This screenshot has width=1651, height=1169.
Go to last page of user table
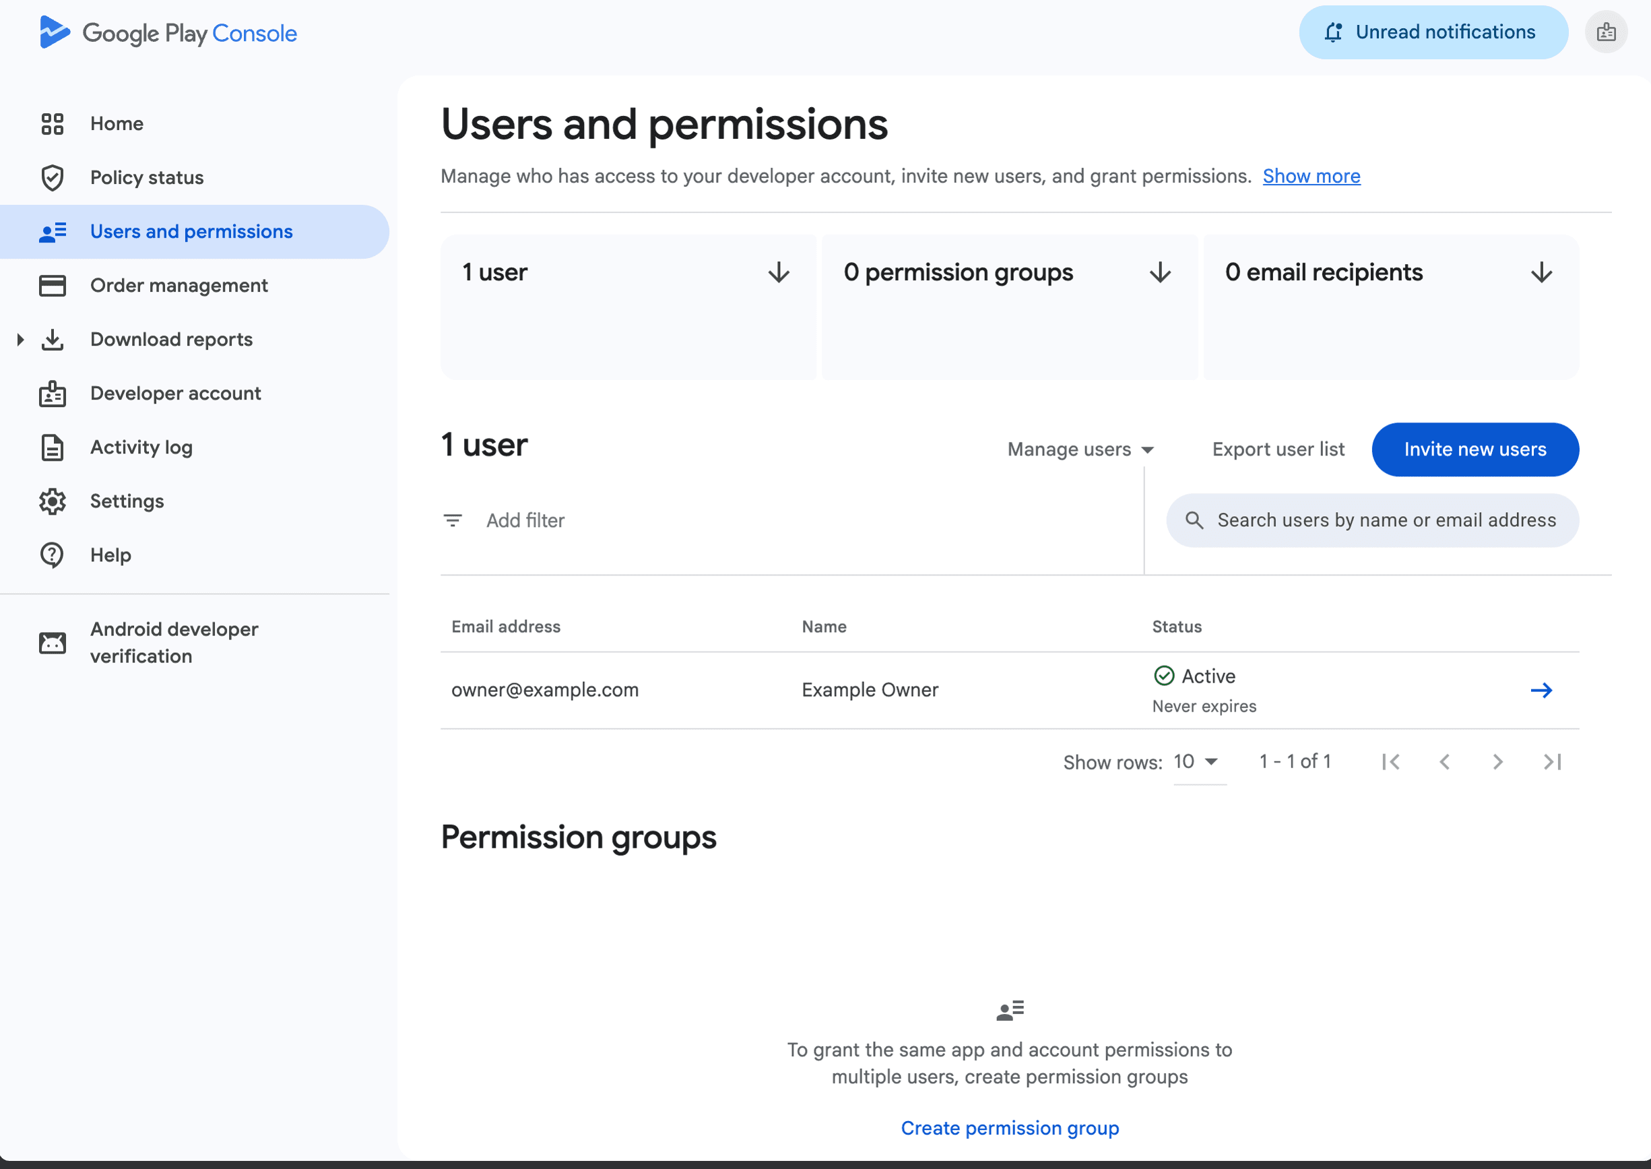point(1552,761)
